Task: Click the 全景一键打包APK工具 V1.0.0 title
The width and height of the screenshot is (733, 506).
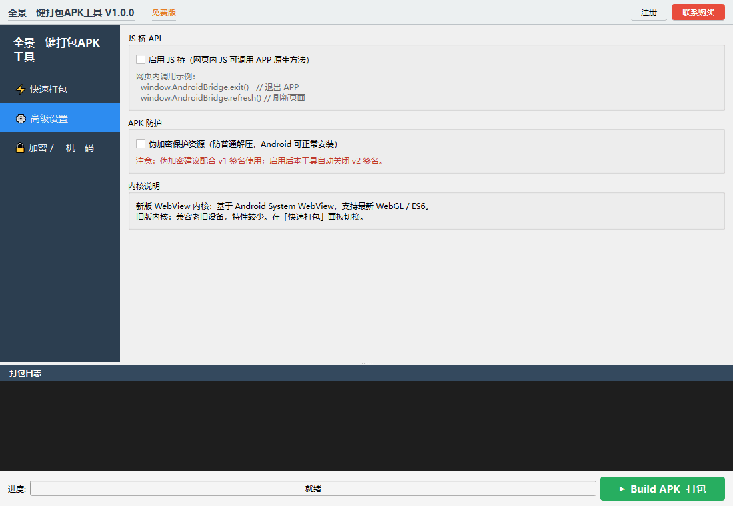Action: [71, 13]
